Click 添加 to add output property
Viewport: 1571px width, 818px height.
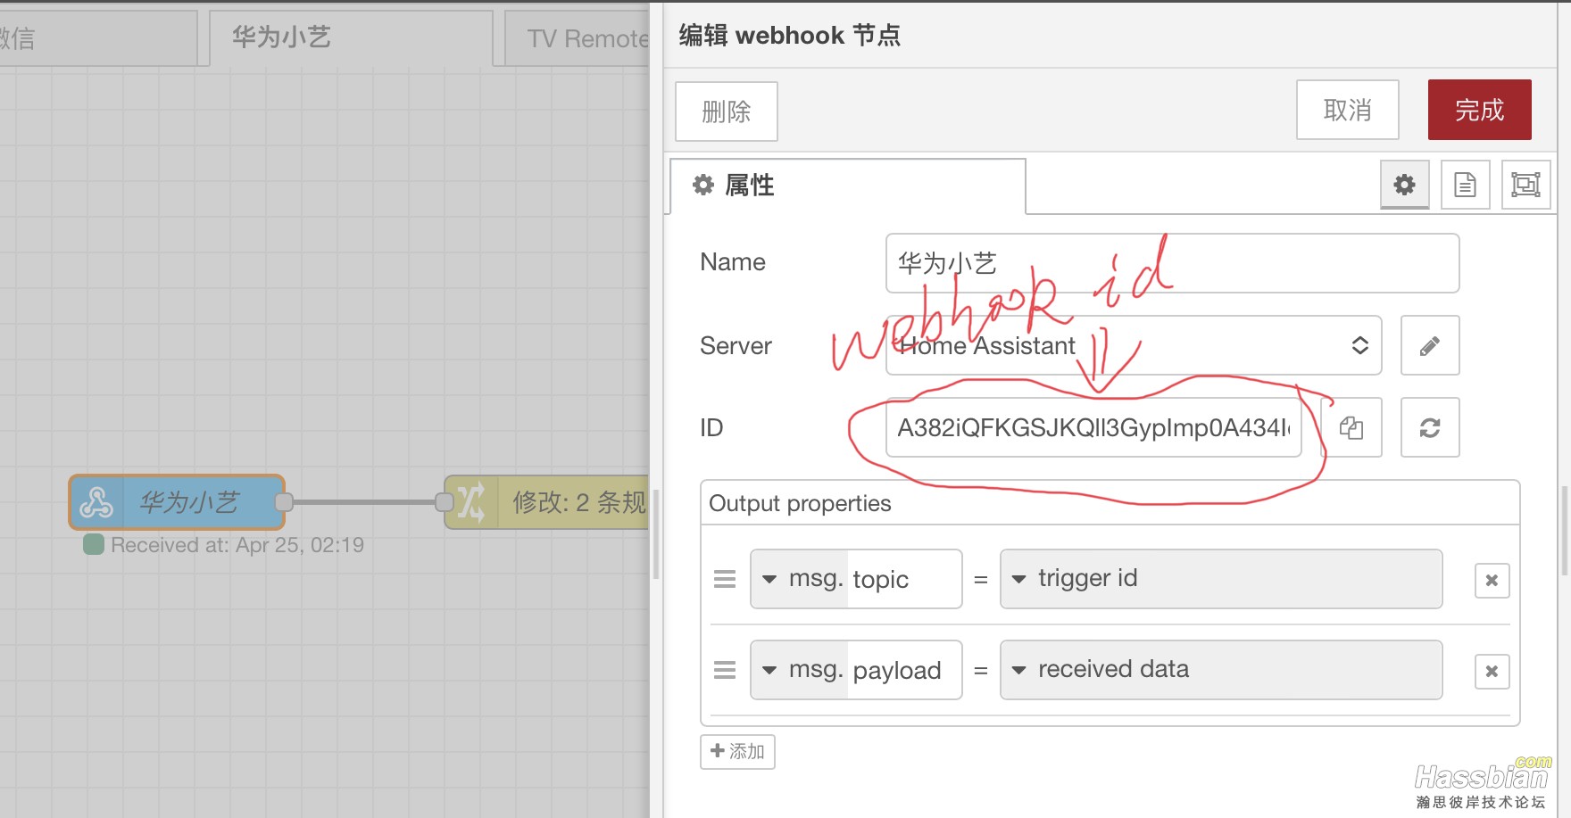point(737,751)
